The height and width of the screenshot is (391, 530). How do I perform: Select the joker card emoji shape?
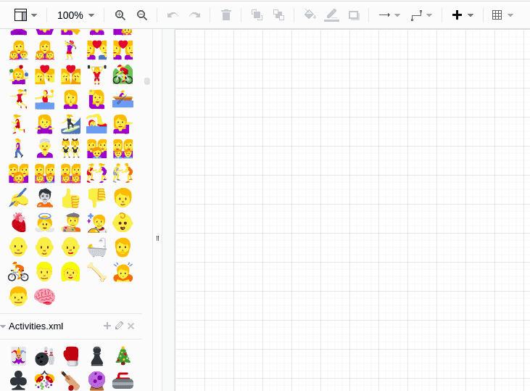coord(19,356)
